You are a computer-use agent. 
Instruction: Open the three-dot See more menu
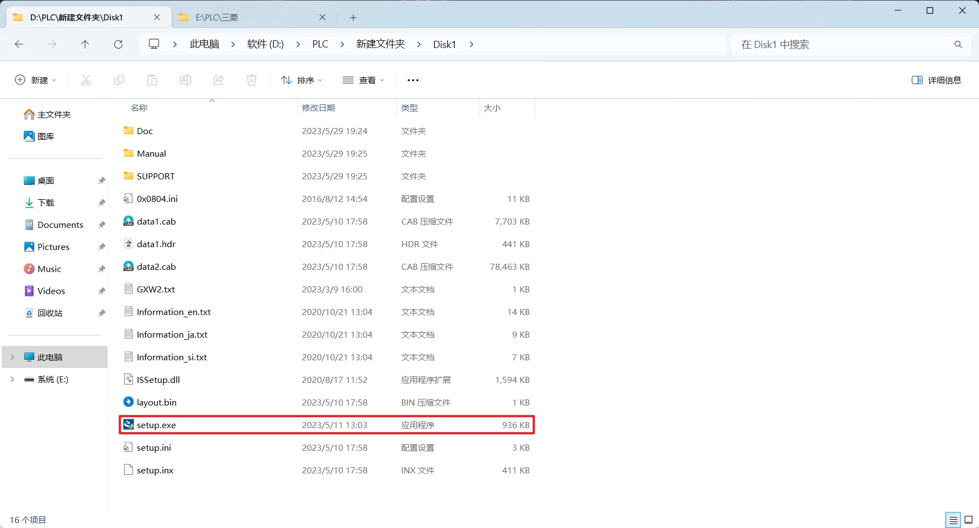(413, 80)
